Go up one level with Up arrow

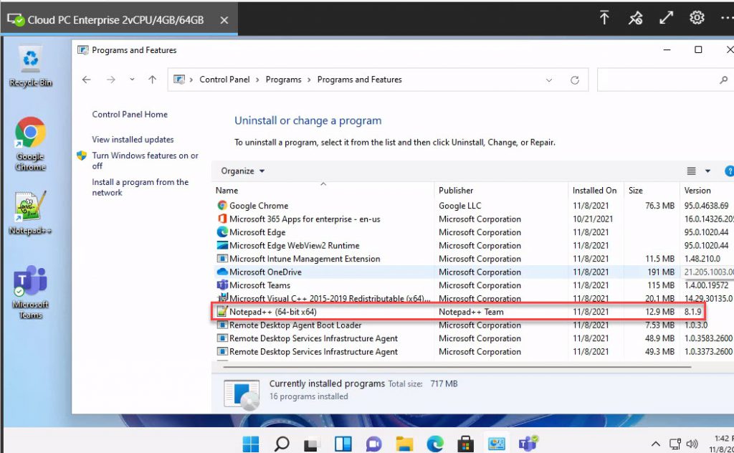click(x=152, y=80)
